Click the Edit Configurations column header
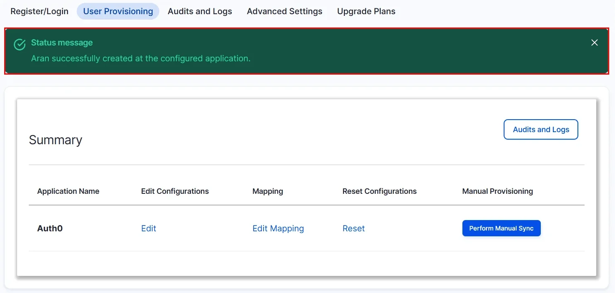The image size is (615, 293). tap(175, 191)
